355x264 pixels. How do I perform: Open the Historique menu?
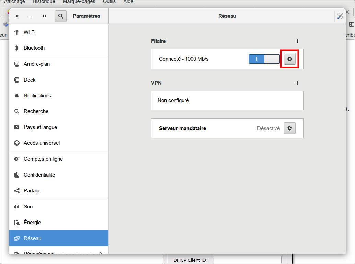click(x=44, y=2)
